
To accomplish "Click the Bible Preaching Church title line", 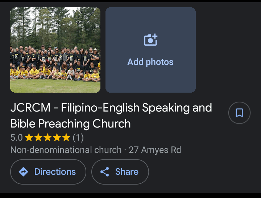I will pos(70,124).
